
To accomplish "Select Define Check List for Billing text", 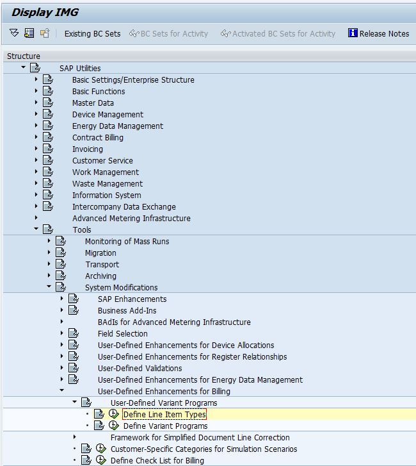I will [x=157, y=460].
